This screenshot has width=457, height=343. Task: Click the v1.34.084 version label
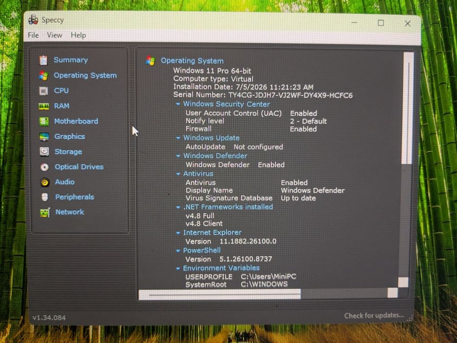point(49,318)
